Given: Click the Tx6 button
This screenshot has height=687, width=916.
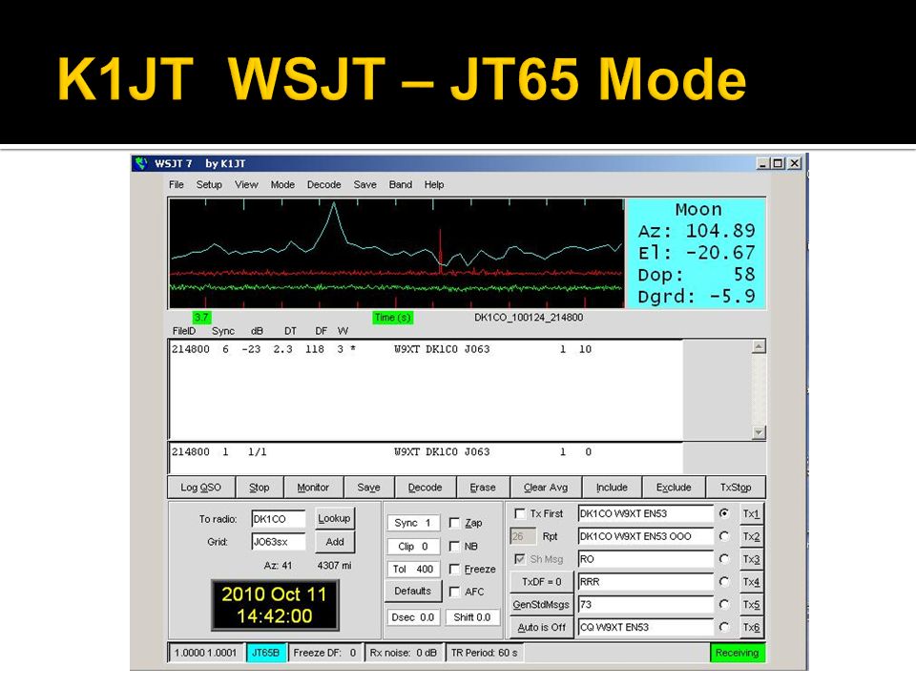Looking at the screenshot, I should coord(751,628).
